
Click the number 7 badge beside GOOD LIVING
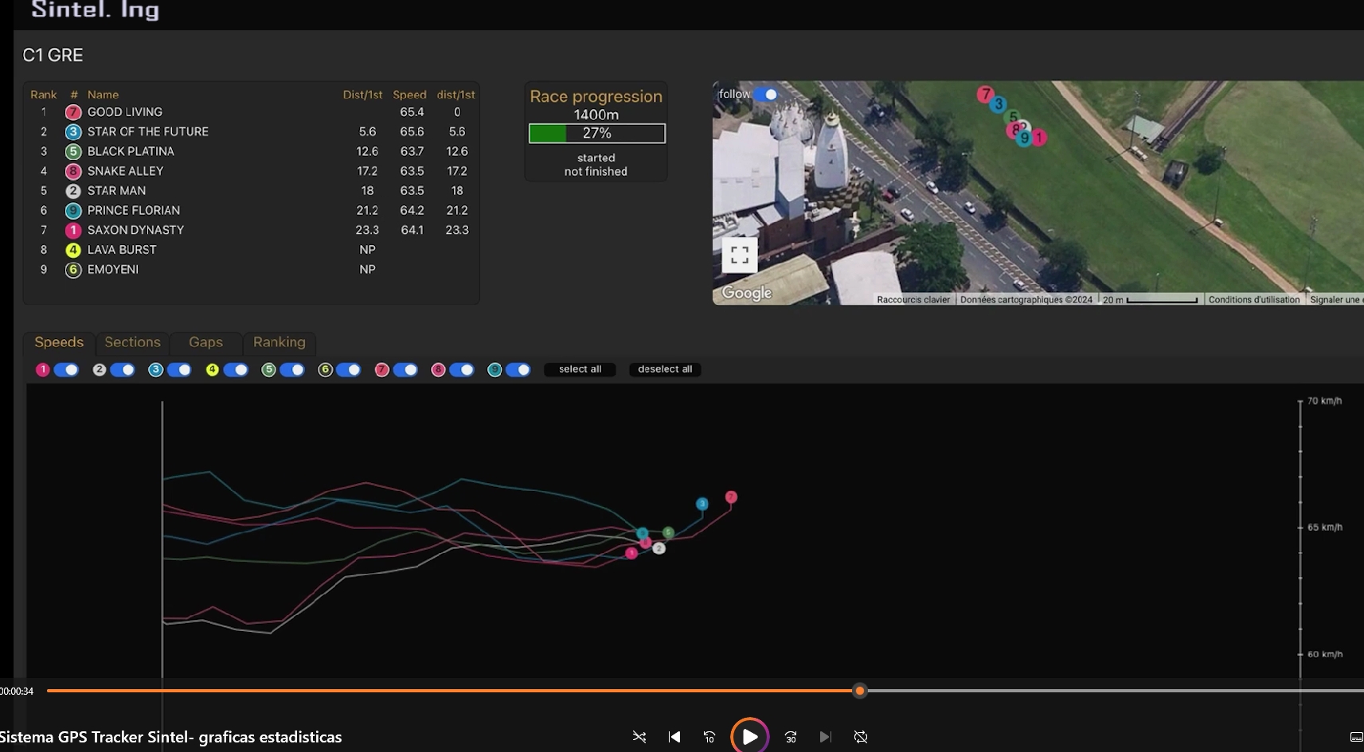72,112
